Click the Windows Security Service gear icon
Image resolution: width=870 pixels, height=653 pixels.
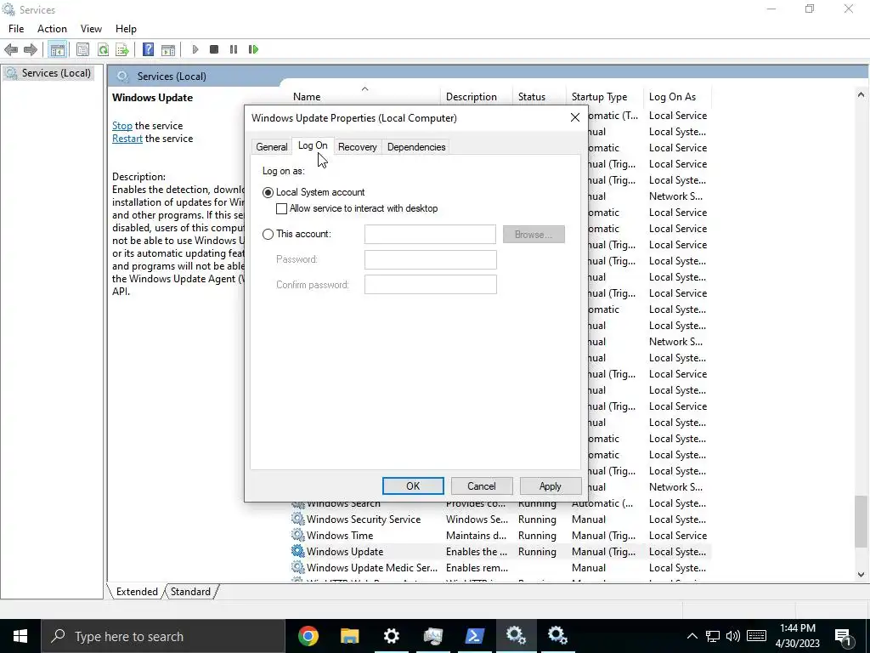[298, 520]
